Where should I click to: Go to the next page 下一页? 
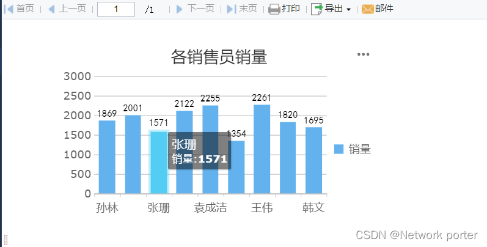tap(196, 9)
